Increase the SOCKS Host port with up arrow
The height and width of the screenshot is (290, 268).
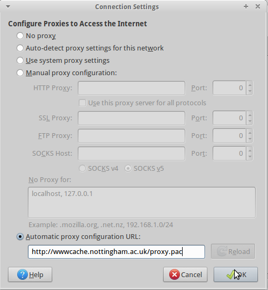click(250, 150)
